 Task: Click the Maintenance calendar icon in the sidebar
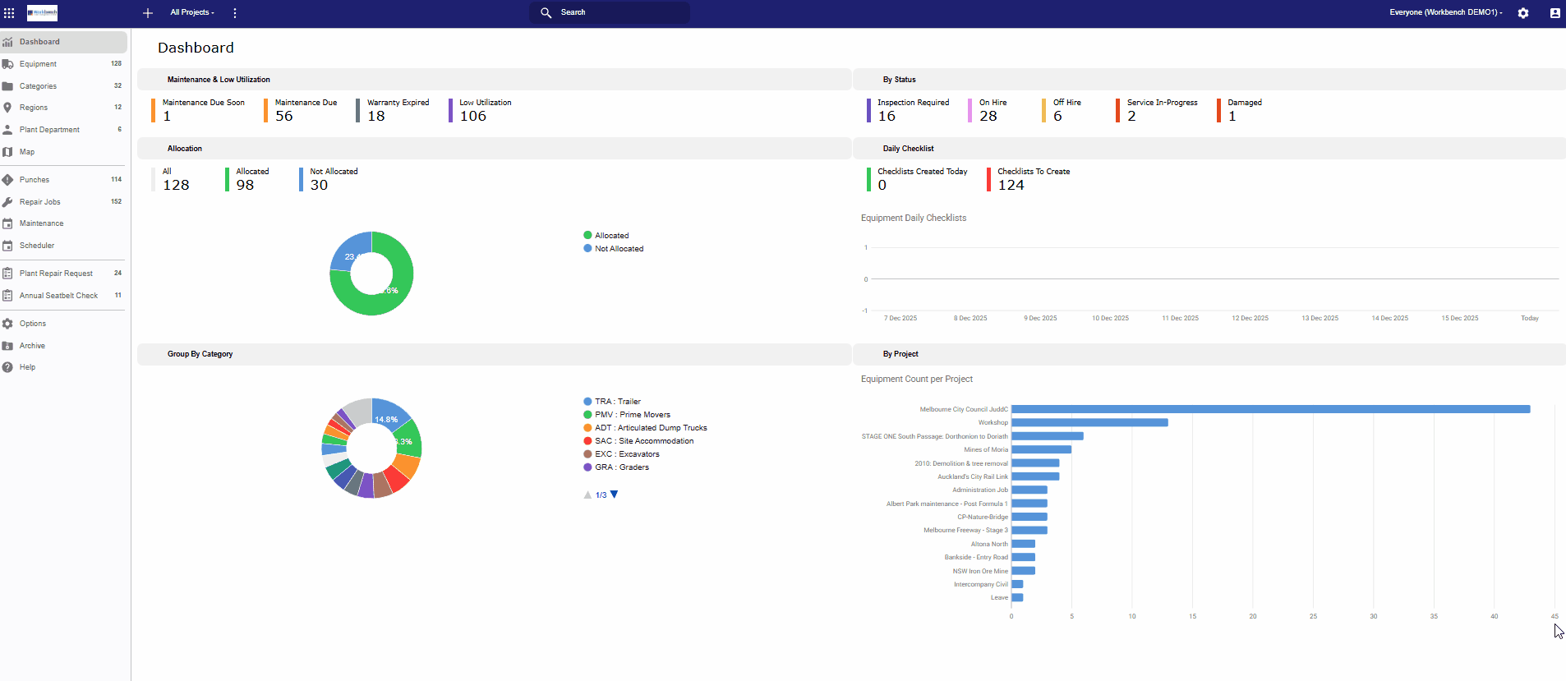point(7,223)
